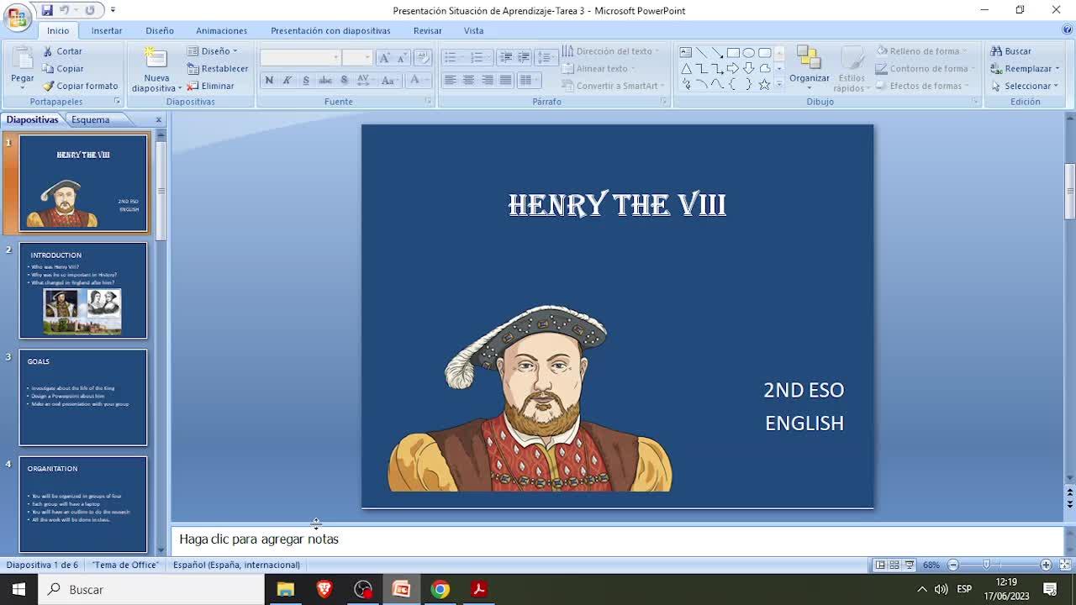Click the Cortar scissors icon

(x=48, y=51)
